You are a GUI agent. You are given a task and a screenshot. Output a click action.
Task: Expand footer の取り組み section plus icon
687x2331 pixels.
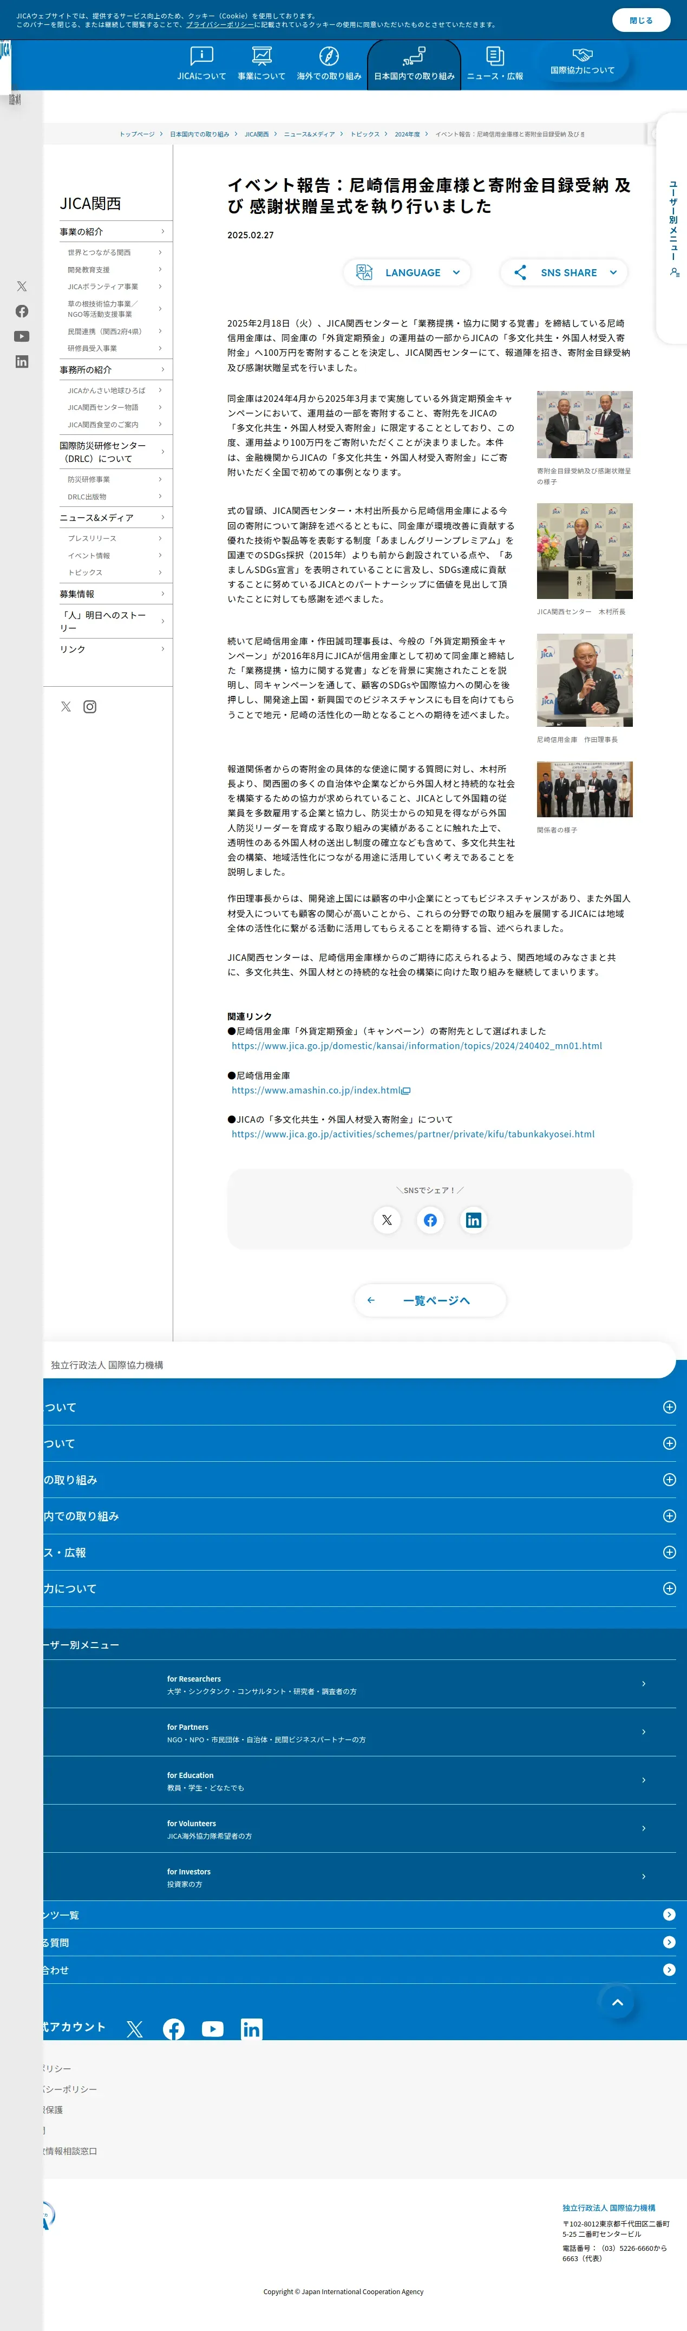click(x=669, y=1480)
